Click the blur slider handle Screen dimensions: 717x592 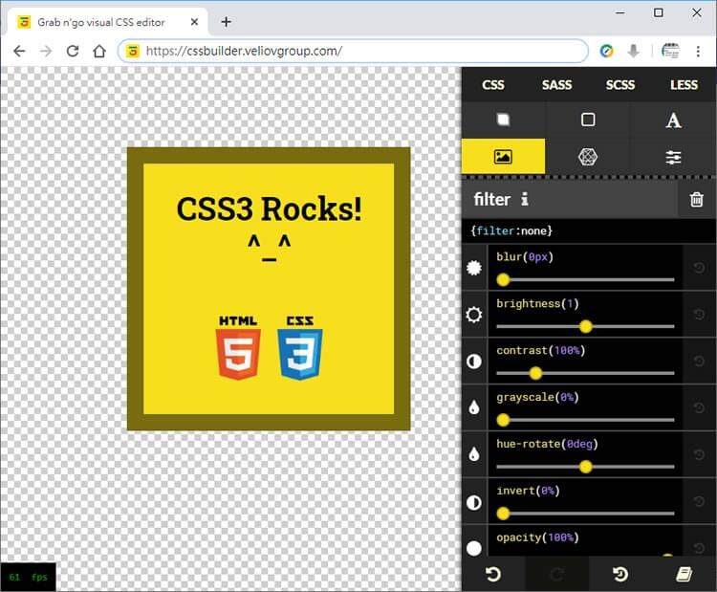(503, 279)
